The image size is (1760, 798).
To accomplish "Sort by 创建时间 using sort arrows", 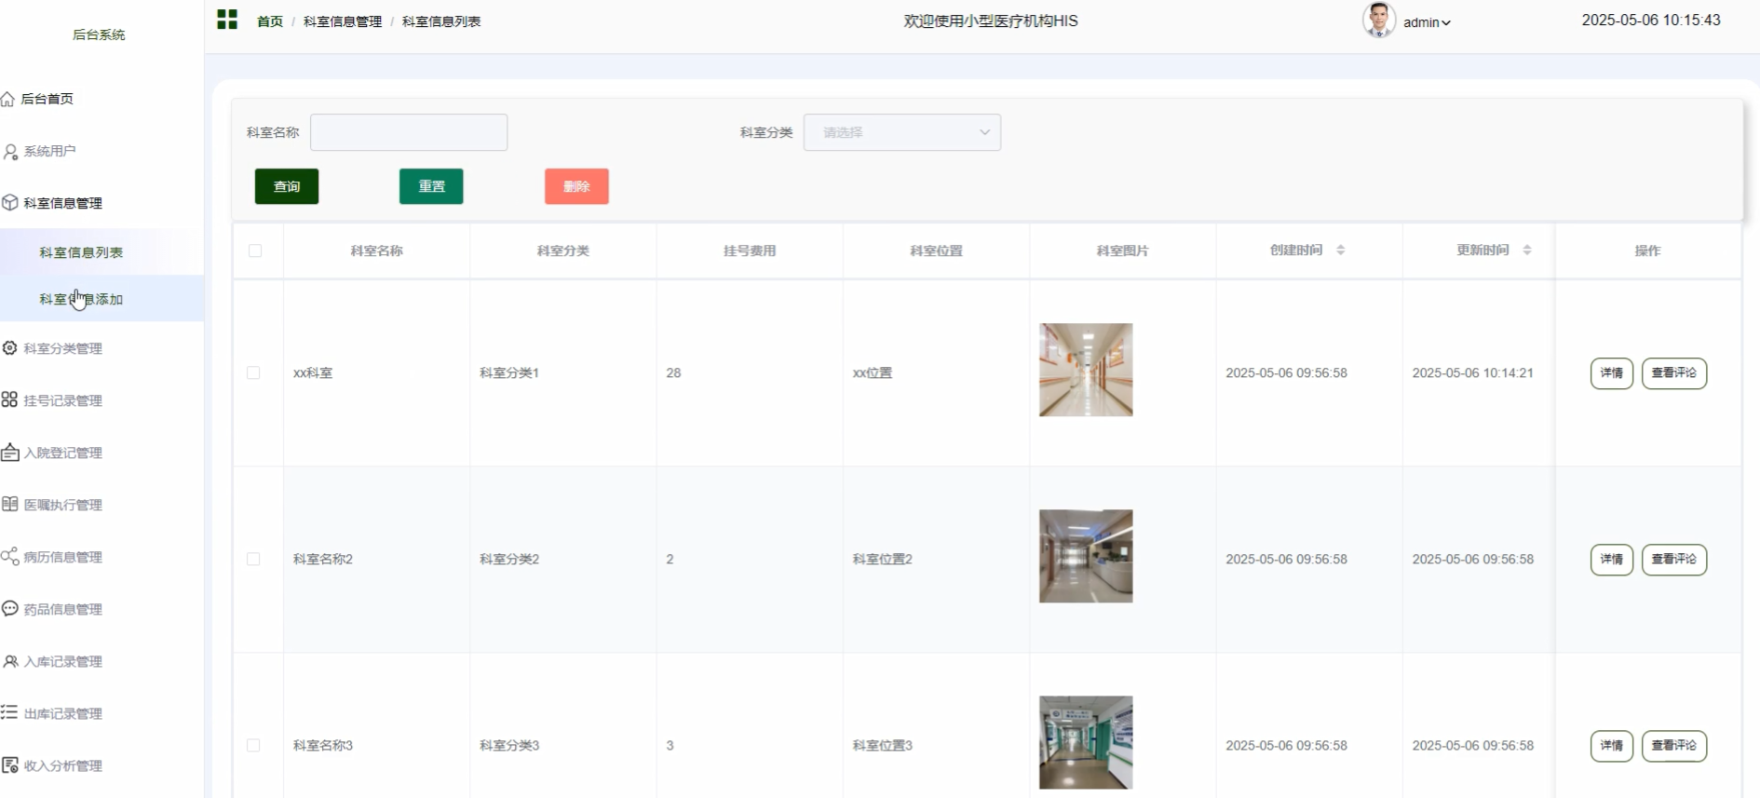I will [1341, 250].
